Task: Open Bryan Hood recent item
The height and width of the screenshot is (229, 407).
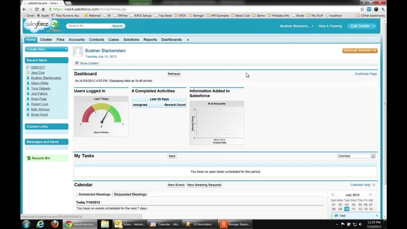Action: 39,114
